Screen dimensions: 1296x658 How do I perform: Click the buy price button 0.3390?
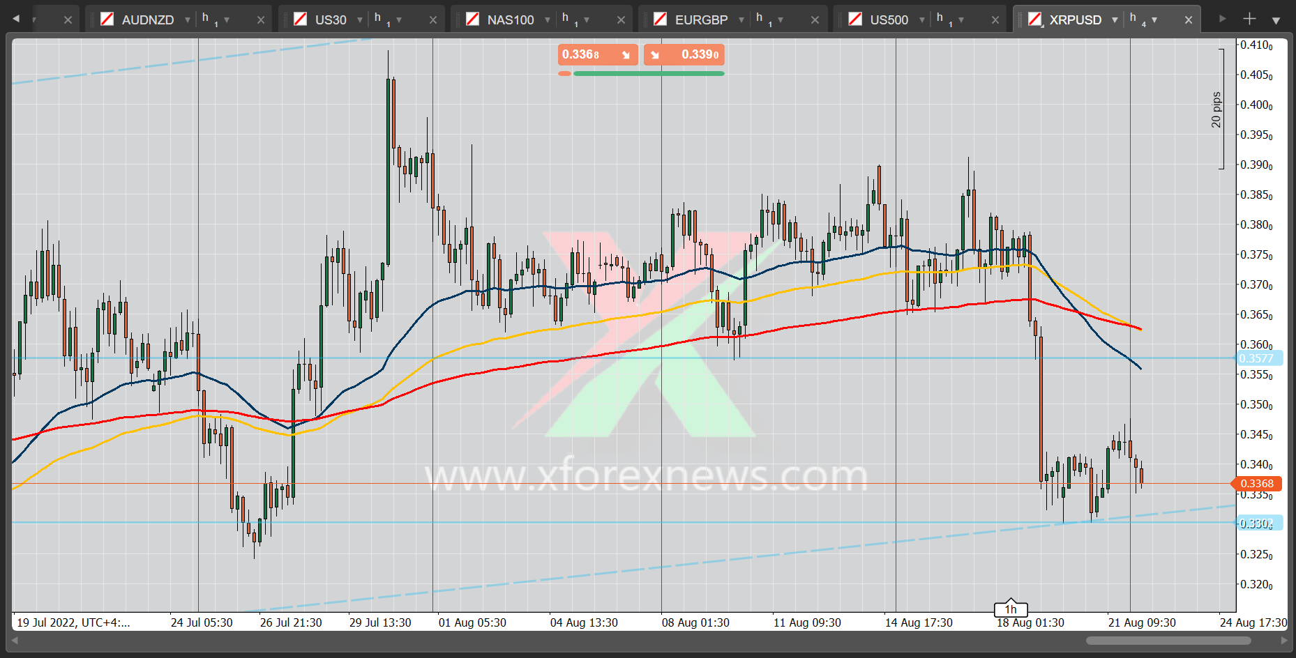684,54
